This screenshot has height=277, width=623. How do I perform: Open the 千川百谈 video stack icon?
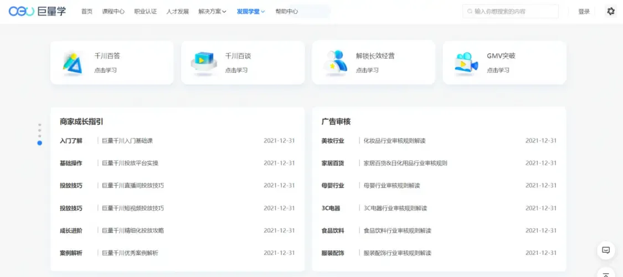coord(204,63)
